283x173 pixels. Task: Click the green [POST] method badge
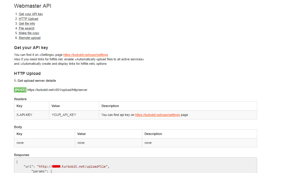click(x=20, y=90)
